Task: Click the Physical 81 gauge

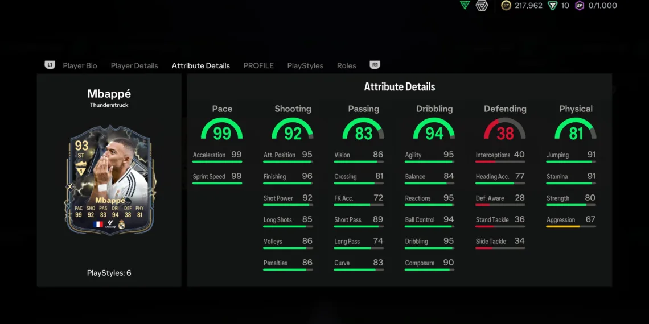Action: [576, 129]
